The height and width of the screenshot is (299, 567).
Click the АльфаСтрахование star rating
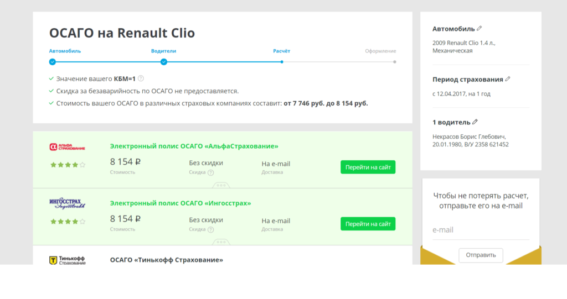pos(68,165)
